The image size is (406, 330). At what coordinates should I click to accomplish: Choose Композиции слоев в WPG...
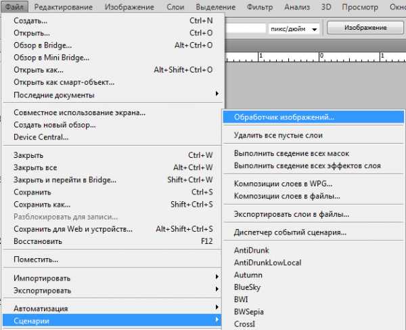point(313,184)
